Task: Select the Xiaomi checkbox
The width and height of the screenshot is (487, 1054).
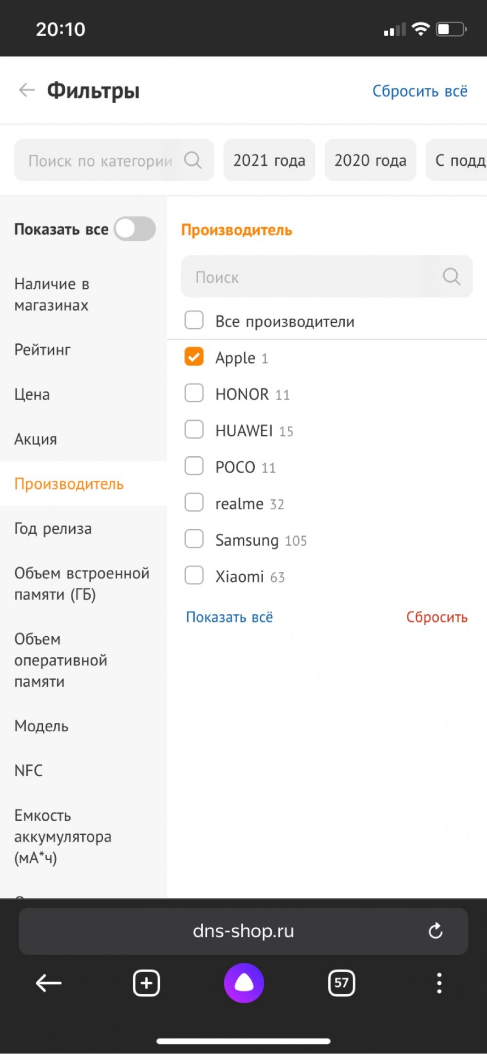Action: point(194,575)
